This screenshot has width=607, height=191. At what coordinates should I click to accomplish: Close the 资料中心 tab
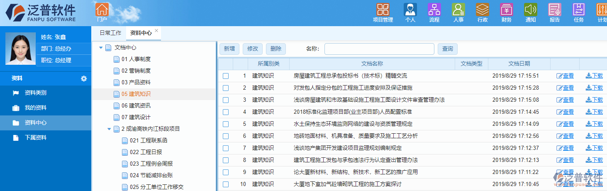click(x=156, y=31)
